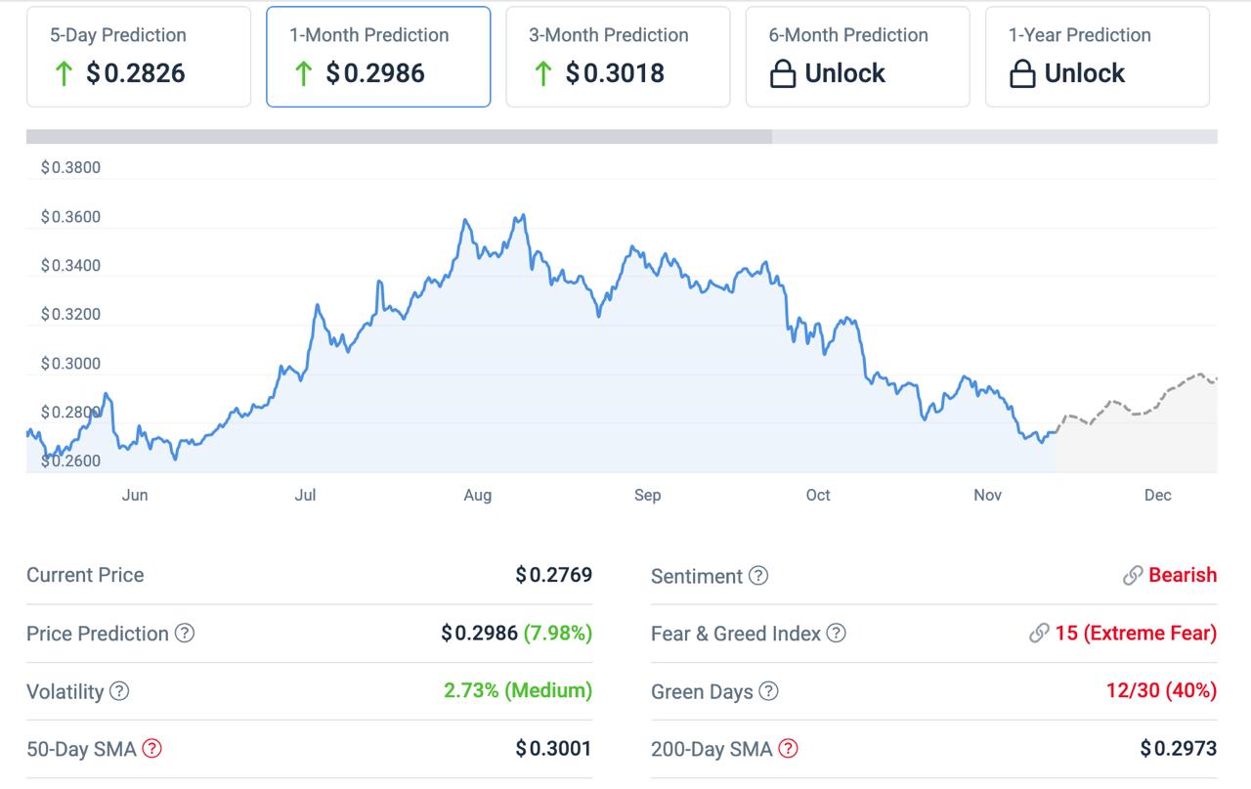Screen dimensions: 1251x789
Task: Select the 5-Day Prediction tab
Action: coord(137,56)
